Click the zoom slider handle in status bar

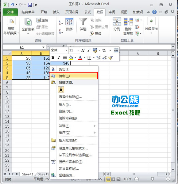coord(152,179)
